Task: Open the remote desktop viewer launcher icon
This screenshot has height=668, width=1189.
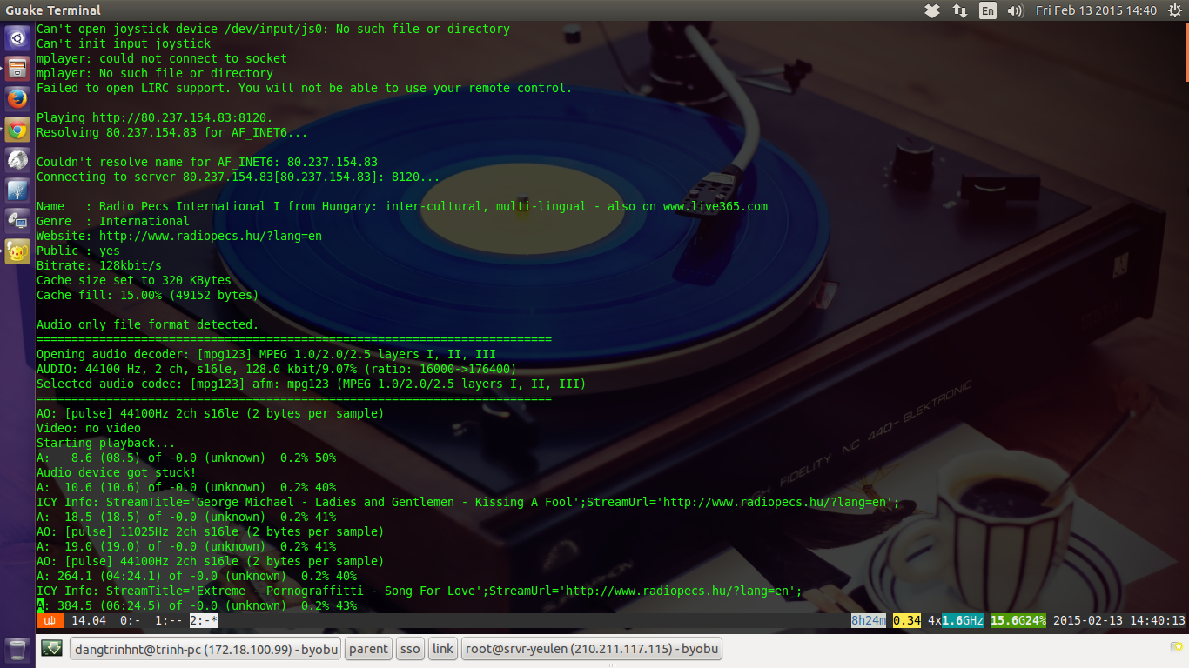Action: pos(17,221)
